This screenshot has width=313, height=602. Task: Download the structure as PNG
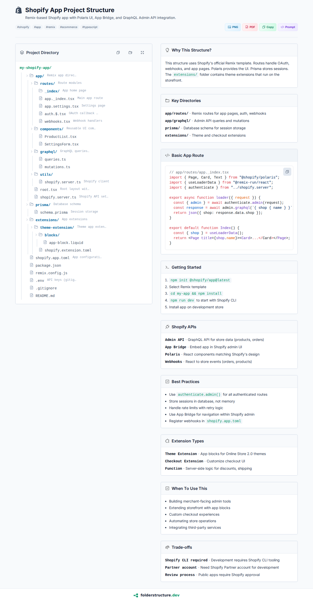[x=233, y=27]
